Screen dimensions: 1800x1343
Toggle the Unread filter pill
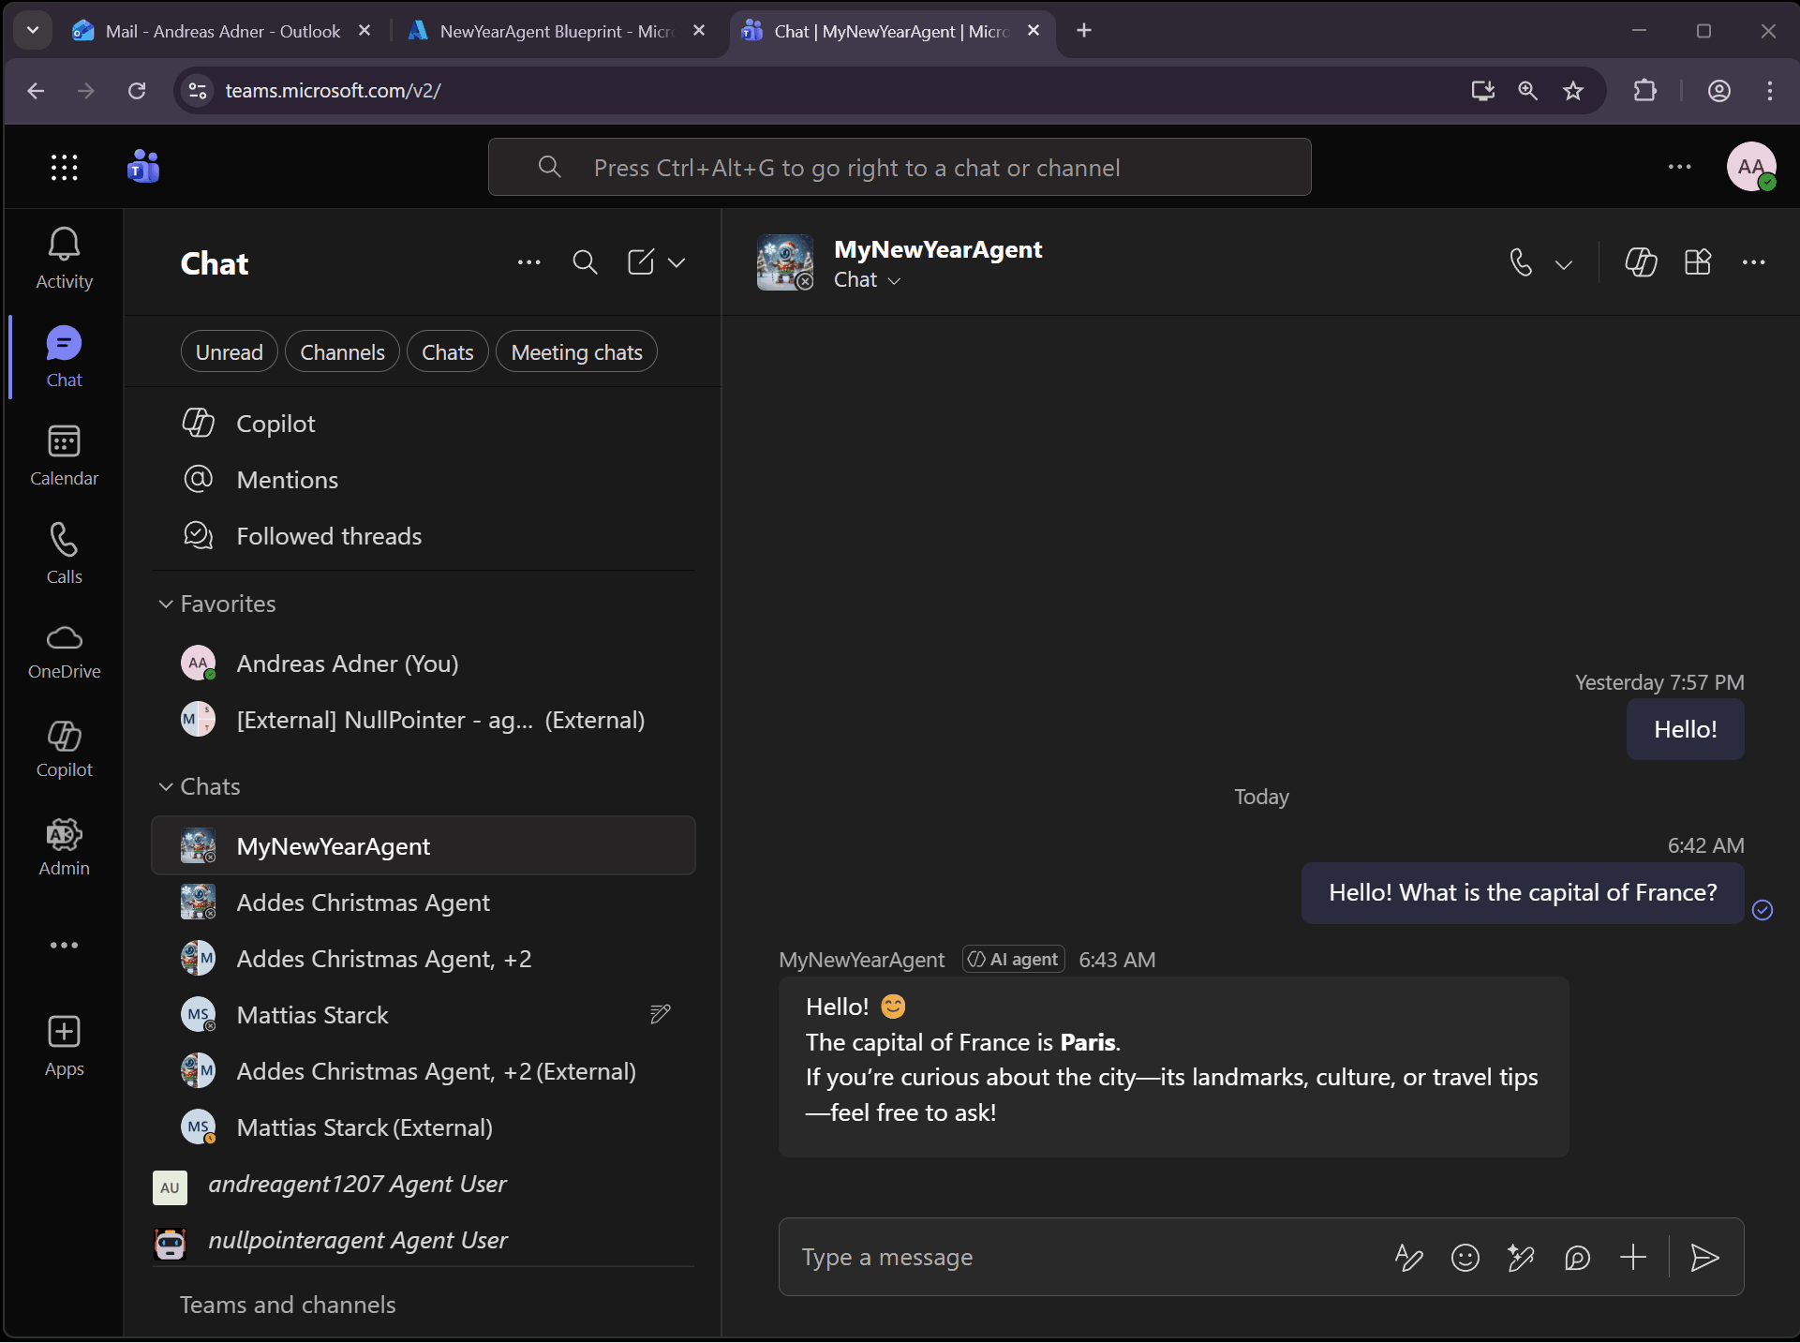229,352
